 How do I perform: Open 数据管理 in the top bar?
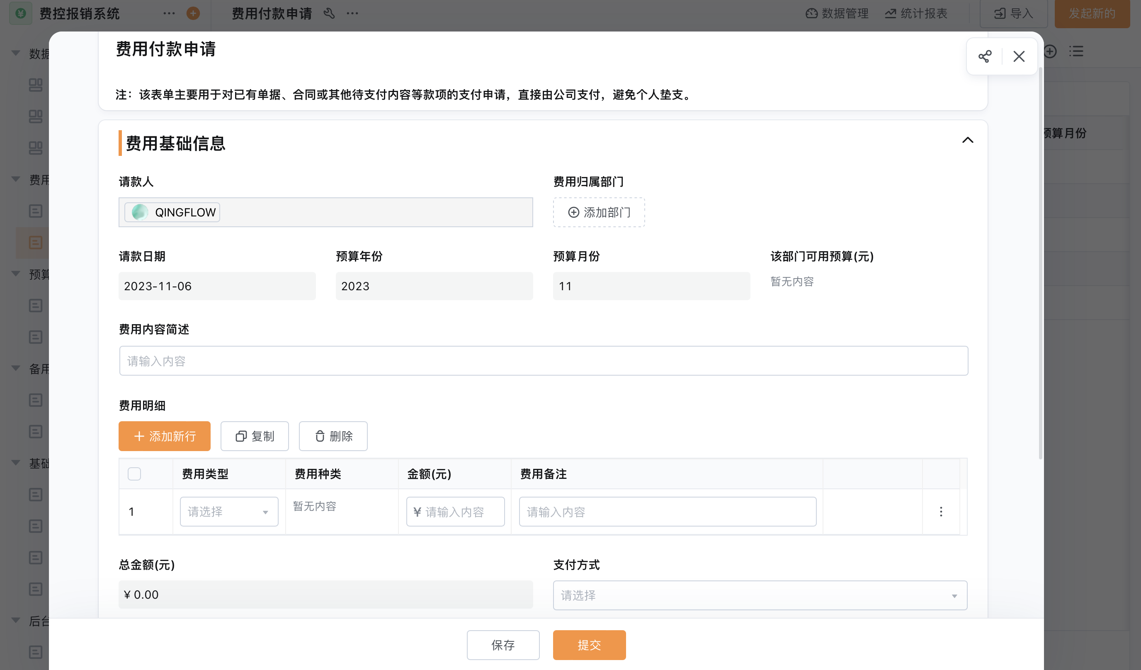(x=837, y=13)
